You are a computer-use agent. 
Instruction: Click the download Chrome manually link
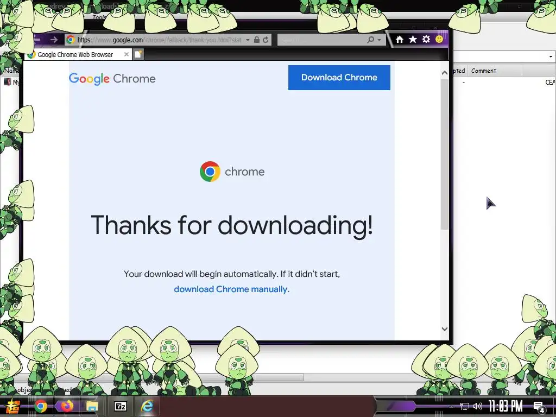[x=231, y=289]
